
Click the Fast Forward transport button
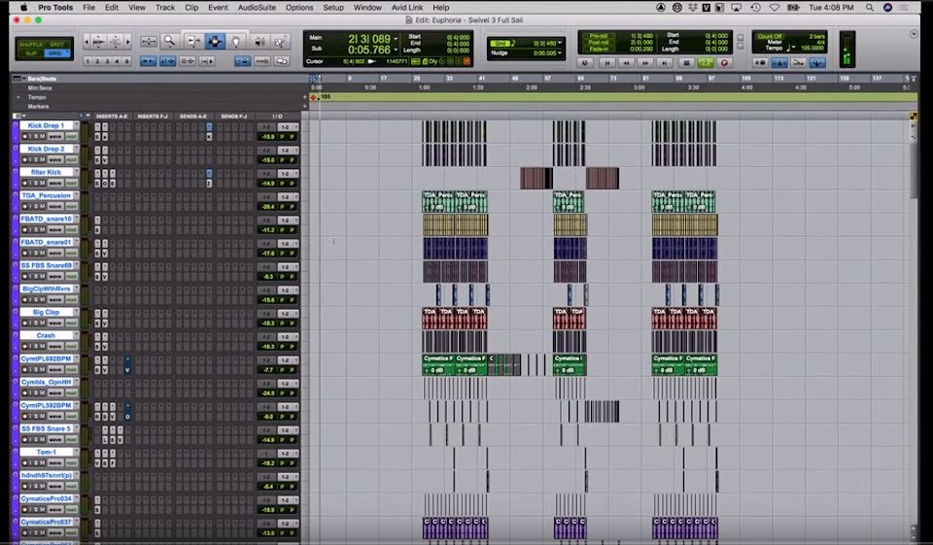tap(645, 62)
